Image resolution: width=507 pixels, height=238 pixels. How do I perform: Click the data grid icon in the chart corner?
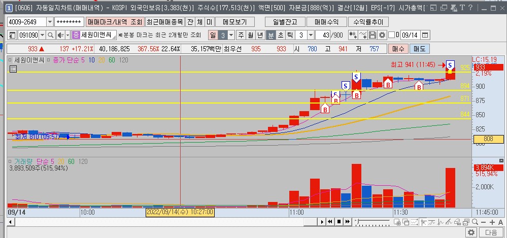point(13,69)
